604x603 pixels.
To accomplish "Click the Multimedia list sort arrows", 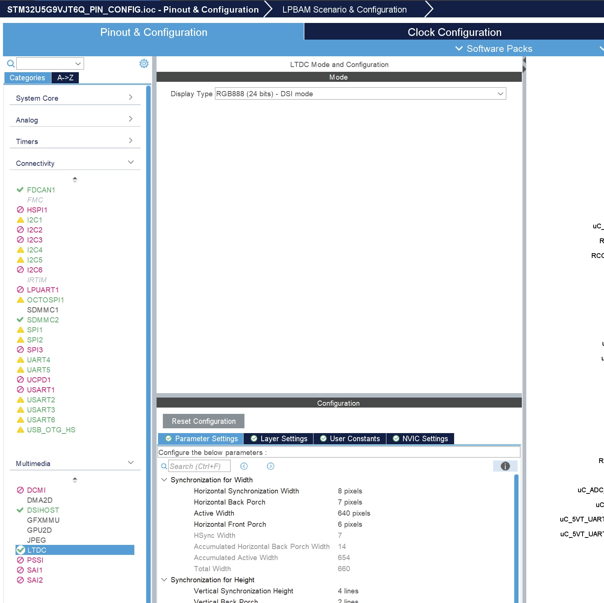I will pos(75,480).
